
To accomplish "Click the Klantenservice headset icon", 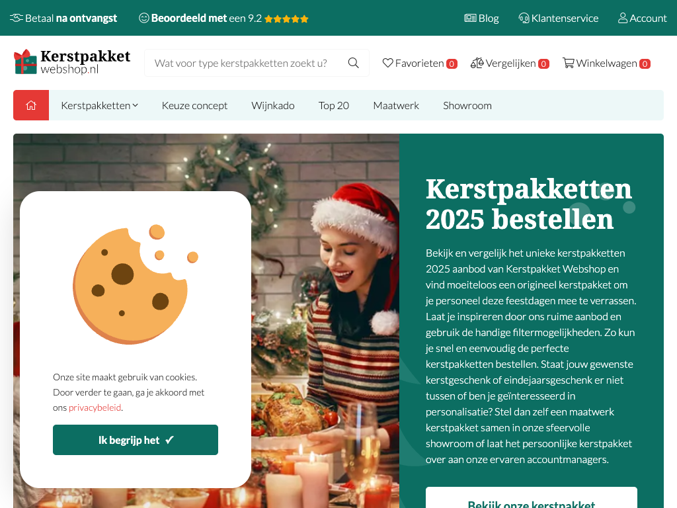I will [524, 18].
